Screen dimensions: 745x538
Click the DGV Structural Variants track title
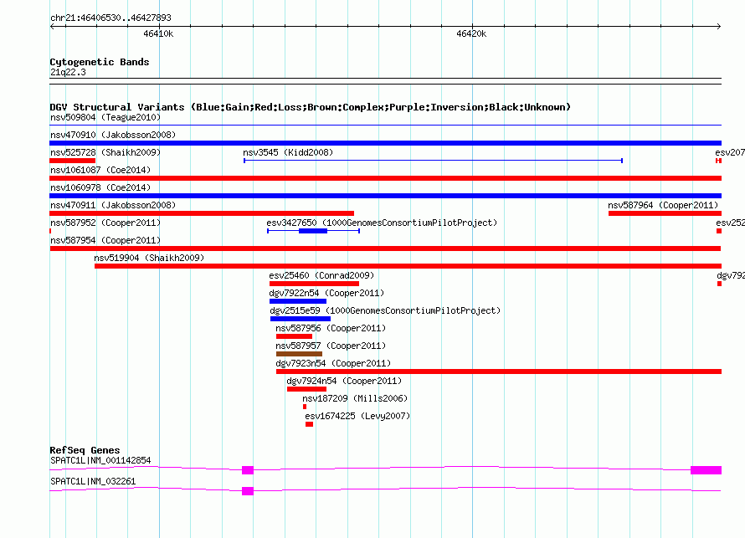[x=311, y=107]
